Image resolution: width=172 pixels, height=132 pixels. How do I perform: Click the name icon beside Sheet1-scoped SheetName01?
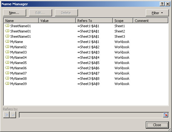tap(7, 26)
